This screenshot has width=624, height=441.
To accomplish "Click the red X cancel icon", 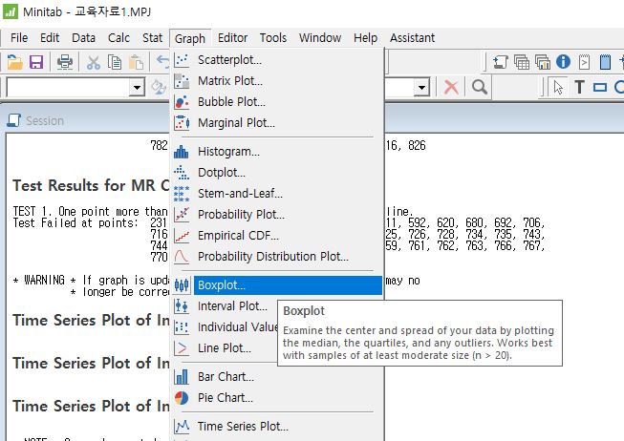I will (451, 87).
